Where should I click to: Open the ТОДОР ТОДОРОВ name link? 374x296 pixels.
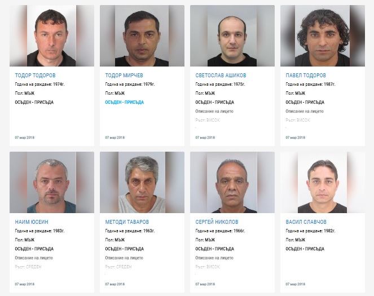tap(36, 76)
